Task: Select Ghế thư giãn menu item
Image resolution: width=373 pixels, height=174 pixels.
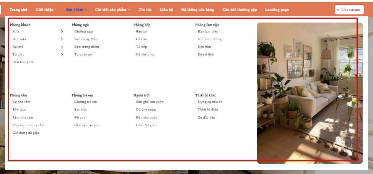Action: click(x=146, y=125)
